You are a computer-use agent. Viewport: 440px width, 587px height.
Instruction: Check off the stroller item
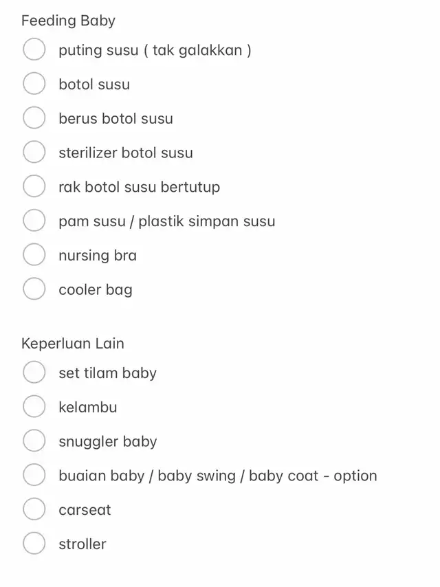[34, 543]
